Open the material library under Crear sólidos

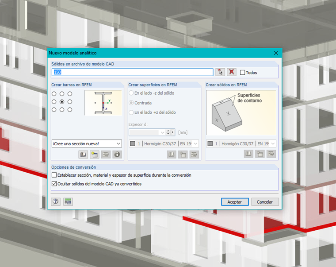(248, 154)
